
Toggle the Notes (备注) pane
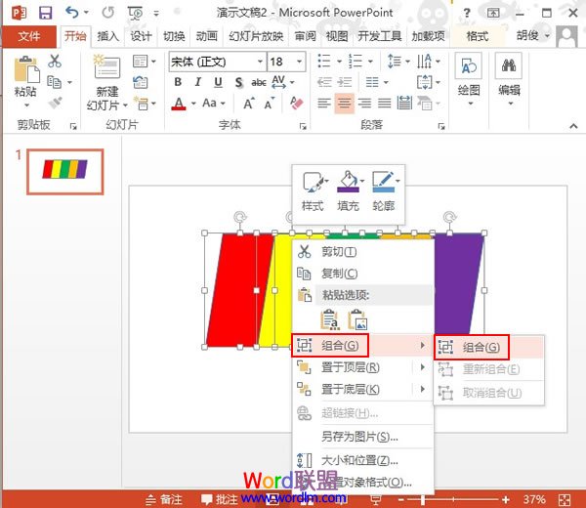[x=164, y=500]
